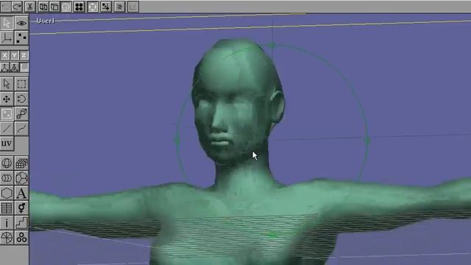Open the UV mapping tool

click(7, 144)
